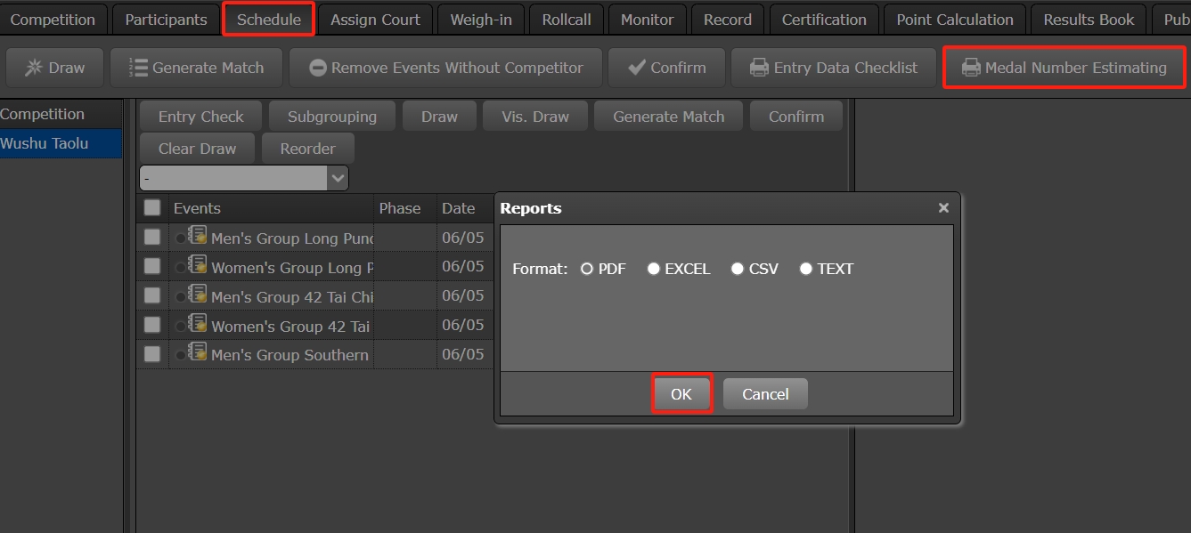The image size is (1191, 533).
Task: Click the Remove Events Without Competitor minus icon
Action: point(317,68)
